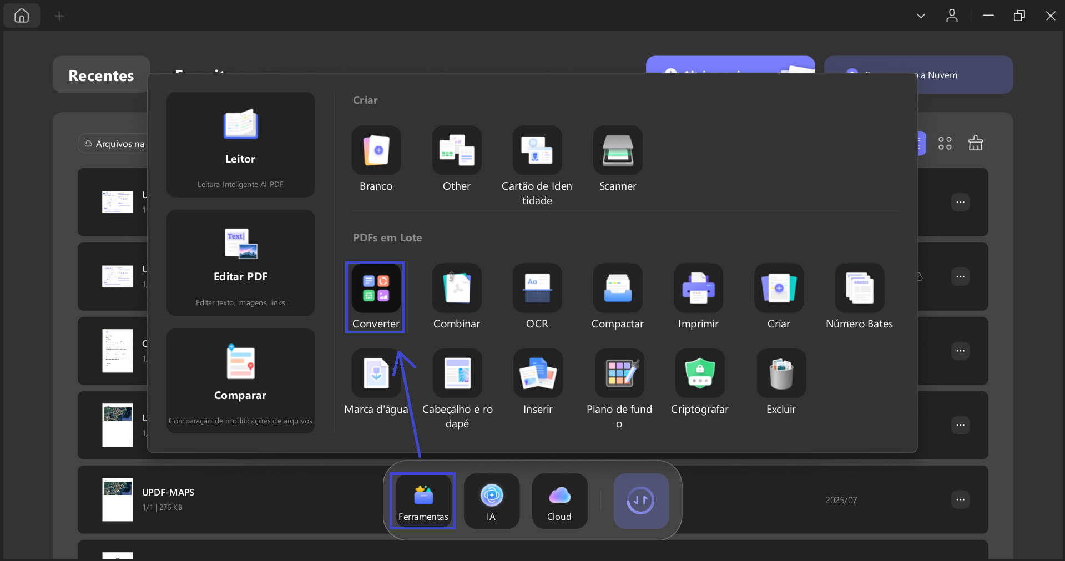
Task: Go to the home tab icon
Action: [x=22, y=16]
